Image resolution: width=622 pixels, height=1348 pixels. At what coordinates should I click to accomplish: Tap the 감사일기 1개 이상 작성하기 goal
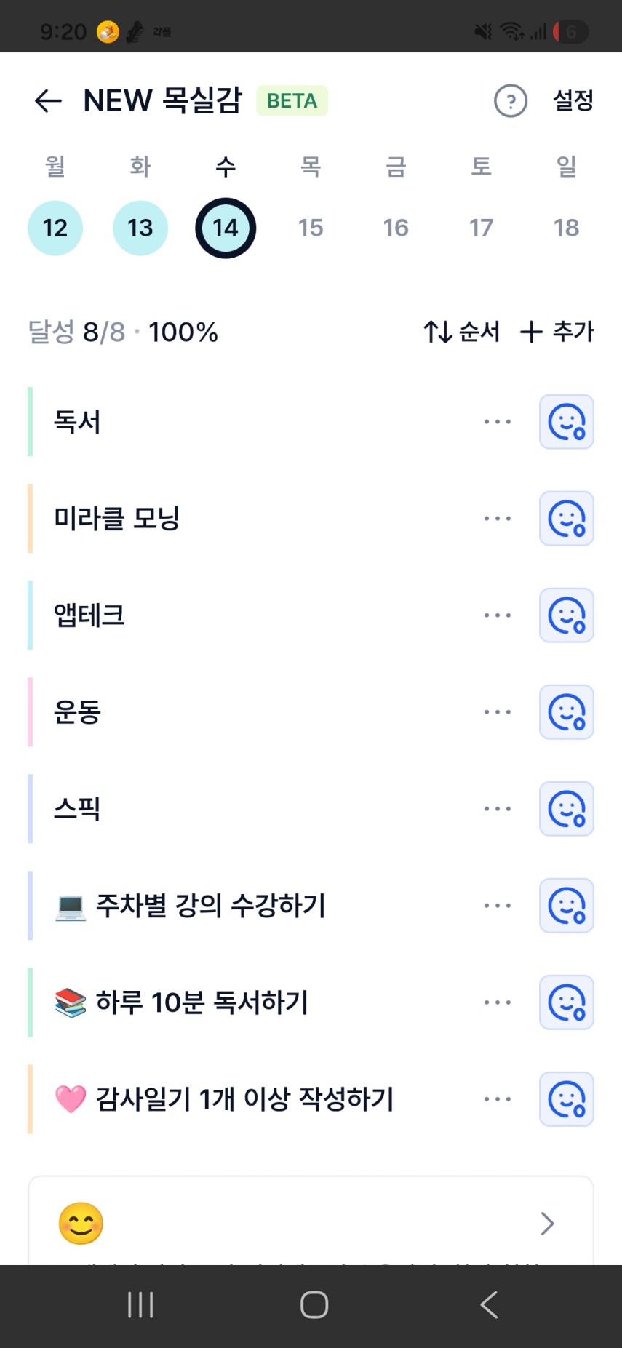pos(244,1099)
